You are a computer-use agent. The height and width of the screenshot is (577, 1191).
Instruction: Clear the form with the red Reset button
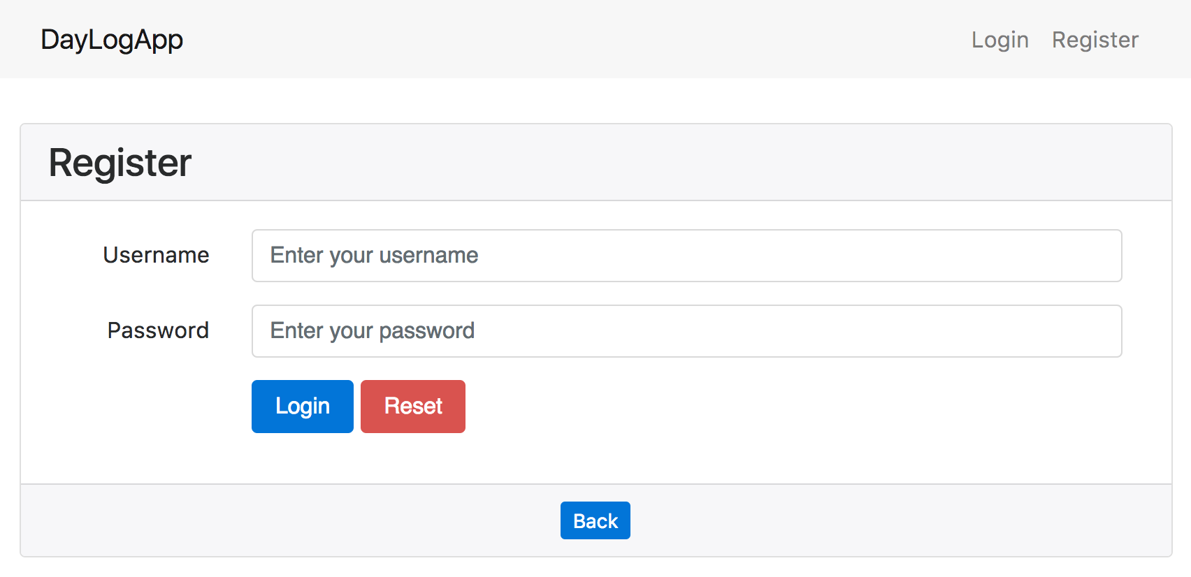(x=413, y=407)
